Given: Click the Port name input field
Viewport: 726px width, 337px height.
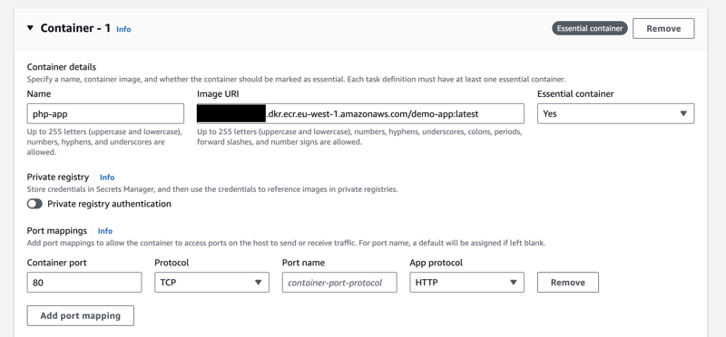Looking at the screenshot, I should [x=339, y=283].
